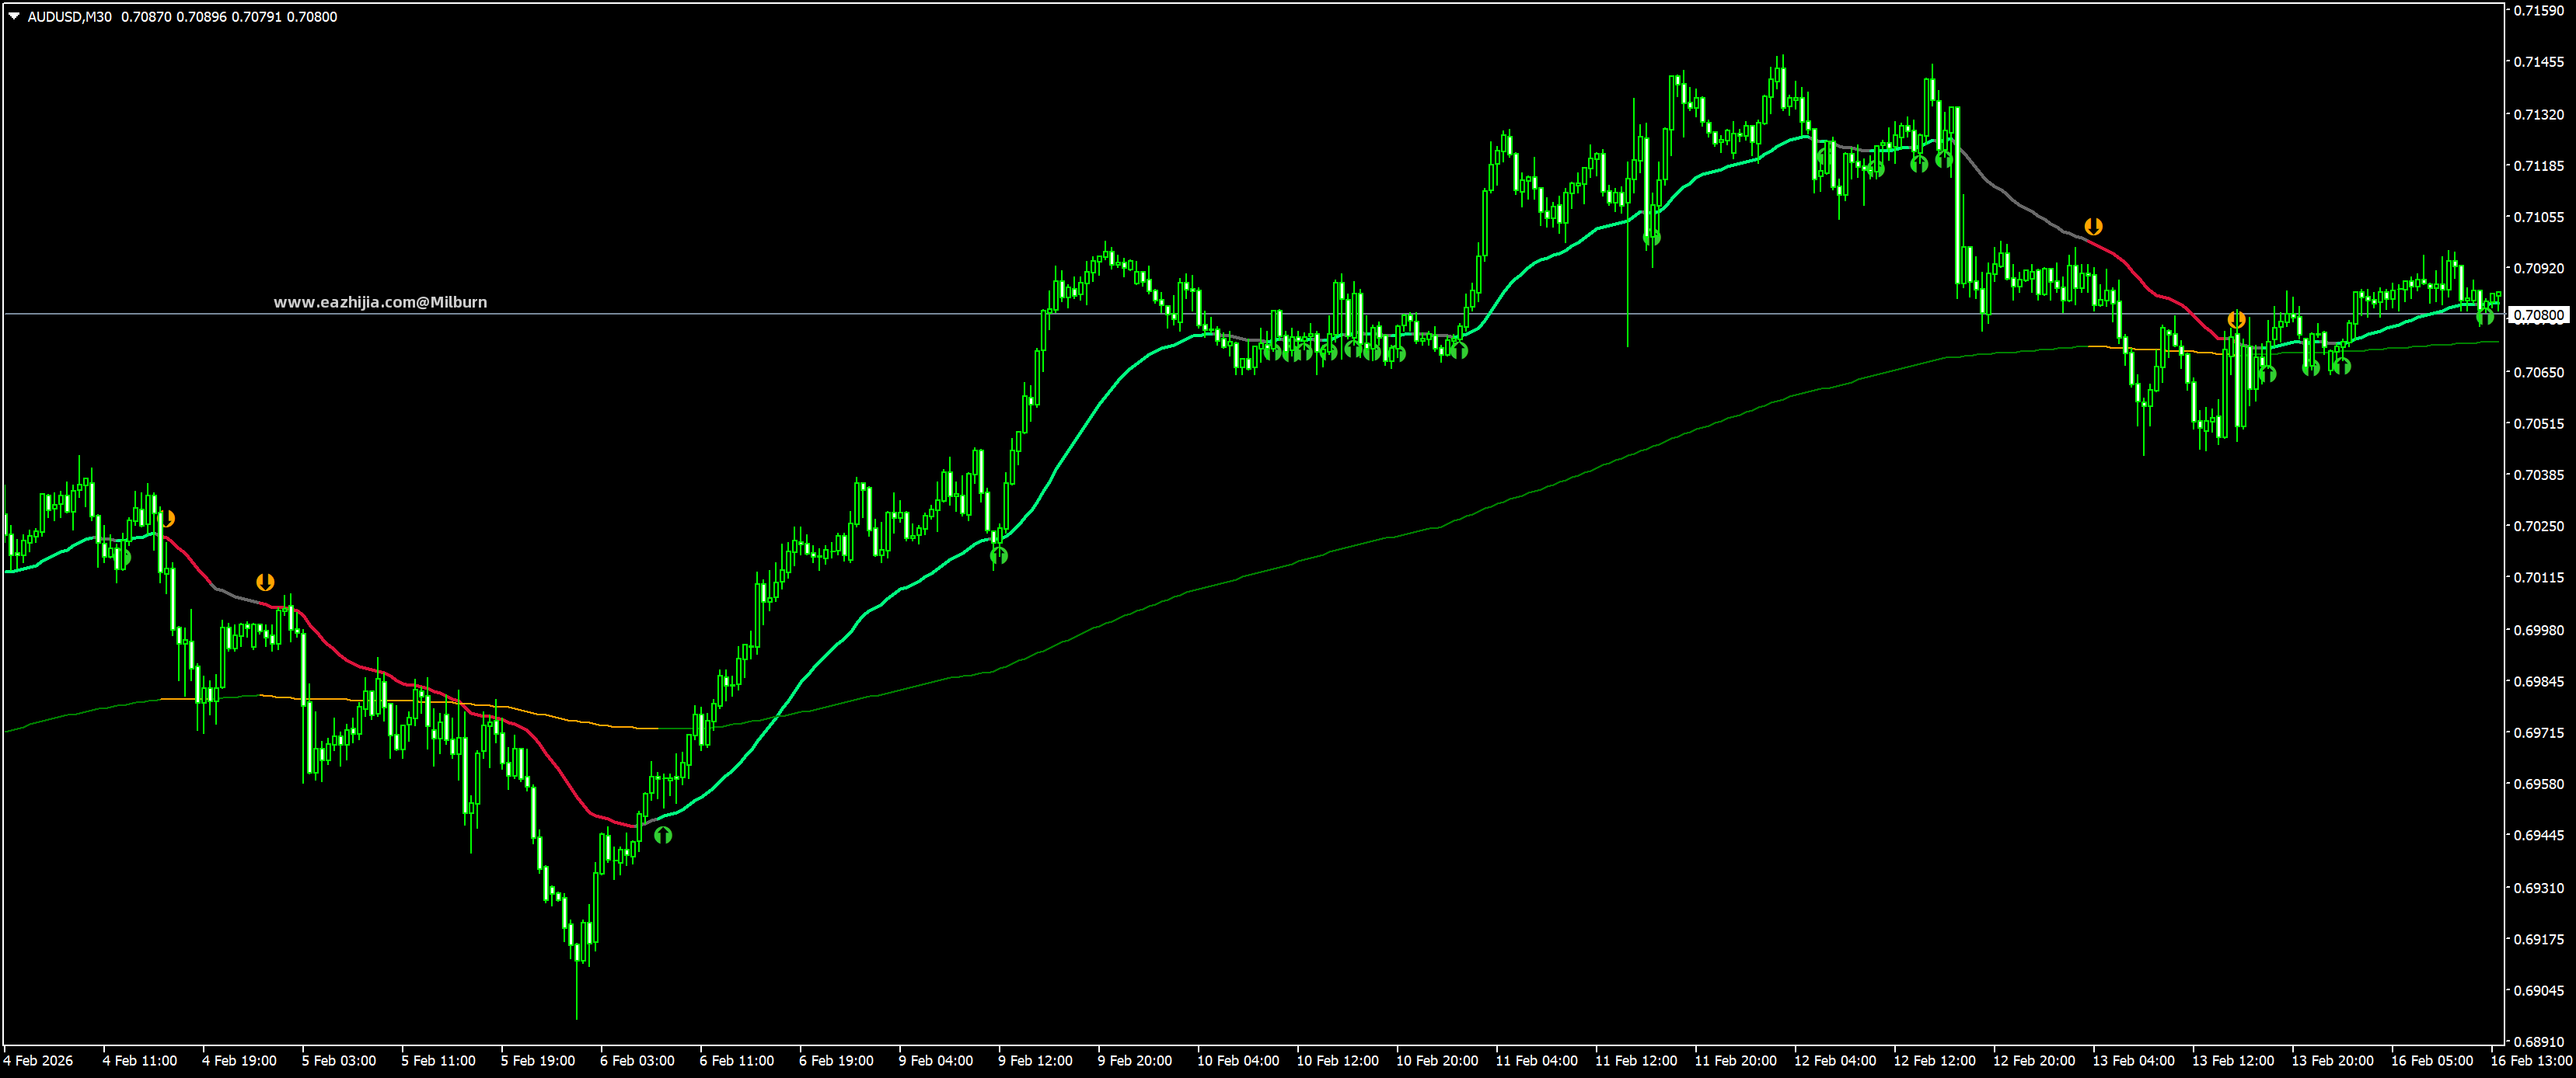
Task: Click the 0.68910 price scale label
Action: tap(2538, 1041)
